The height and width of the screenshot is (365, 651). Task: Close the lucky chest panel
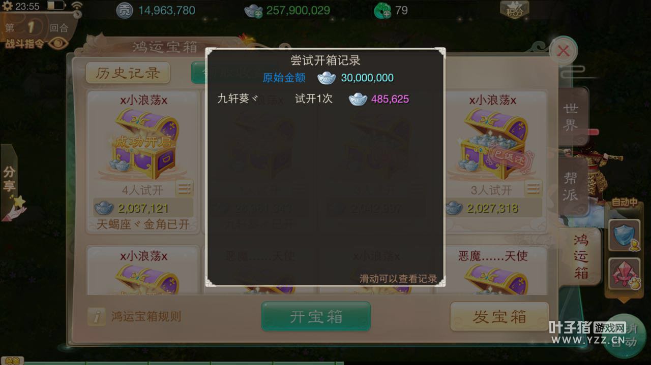click(563, 51)
